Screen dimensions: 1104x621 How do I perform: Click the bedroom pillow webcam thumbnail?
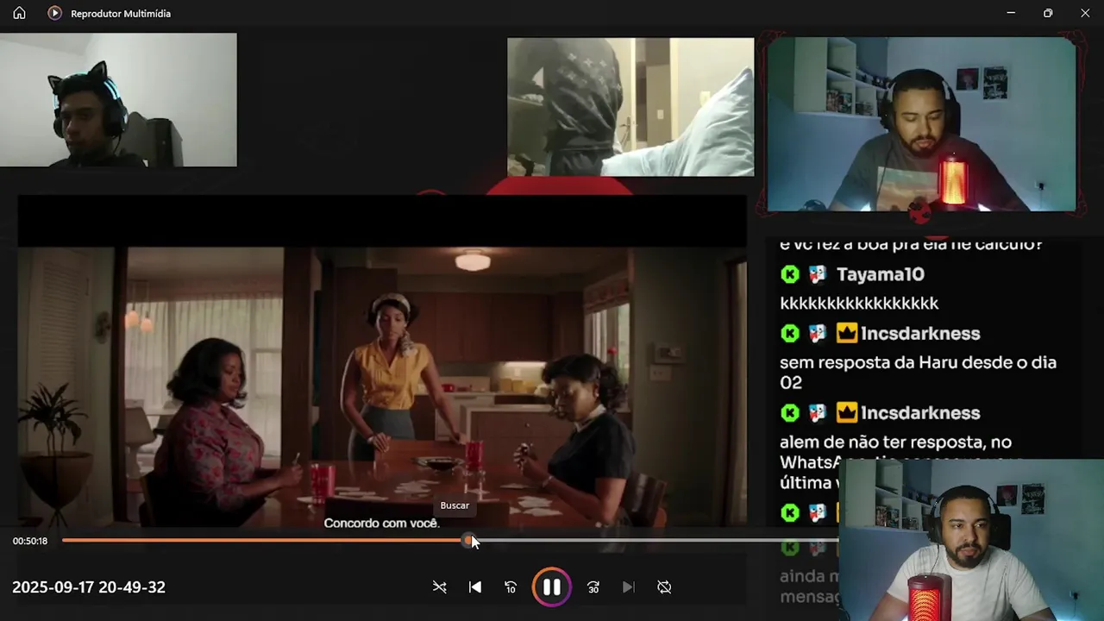click(x=630, y=107)
